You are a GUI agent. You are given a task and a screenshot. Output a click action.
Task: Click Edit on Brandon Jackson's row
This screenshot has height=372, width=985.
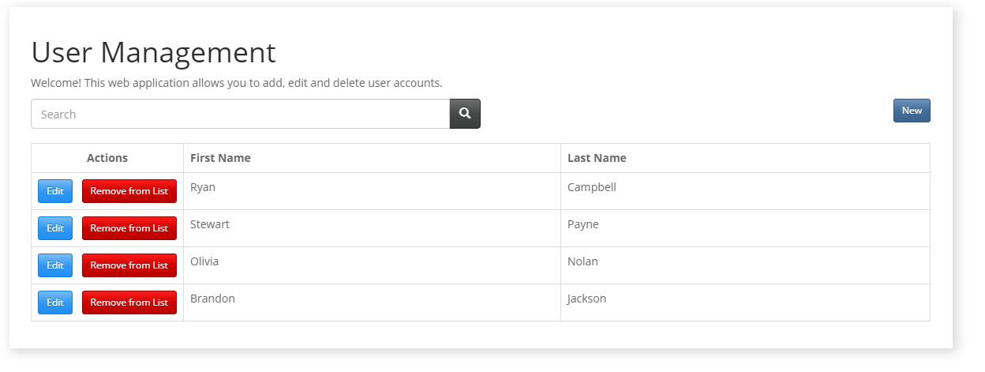point(55,302)
